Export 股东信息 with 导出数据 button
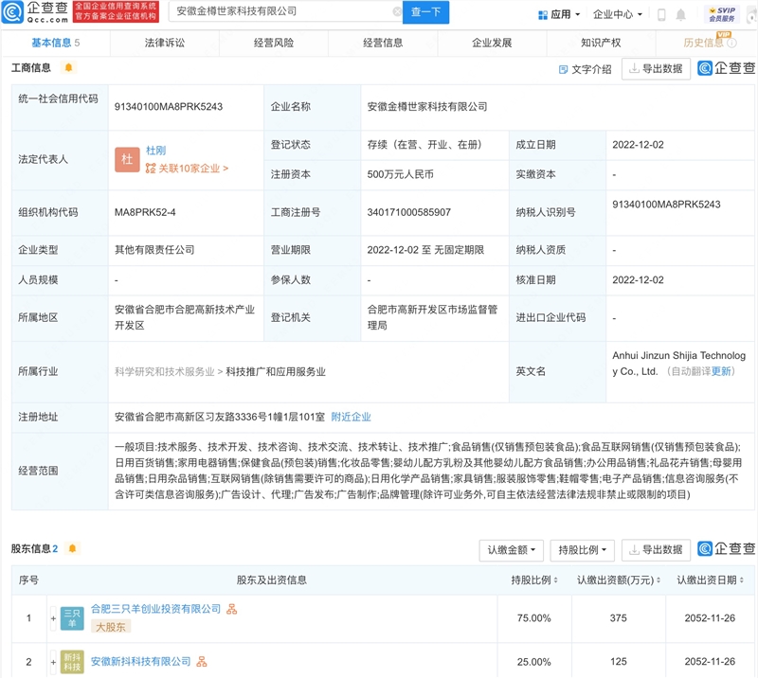Screen dimensions: 758x678 [x=656, y=550]
